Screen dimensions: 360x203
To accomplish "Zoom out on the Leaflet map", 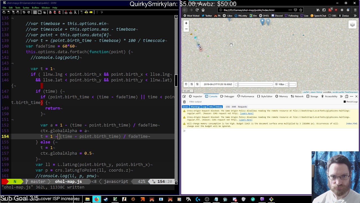I will [186, 29].
